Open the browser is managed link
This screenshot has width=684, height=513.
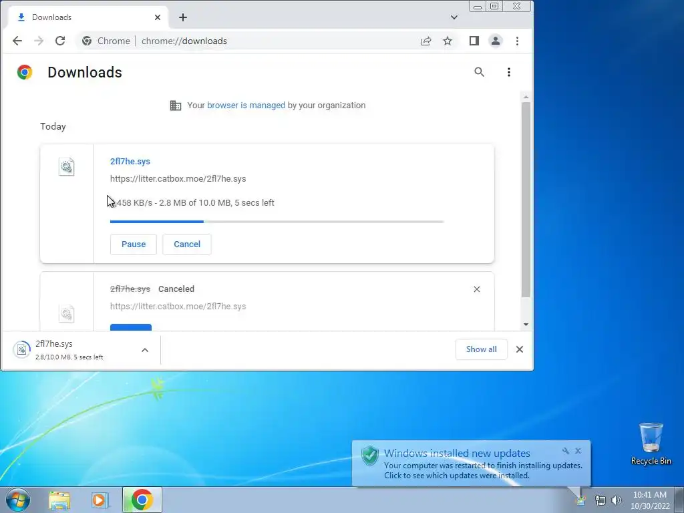tap(246, 105)
